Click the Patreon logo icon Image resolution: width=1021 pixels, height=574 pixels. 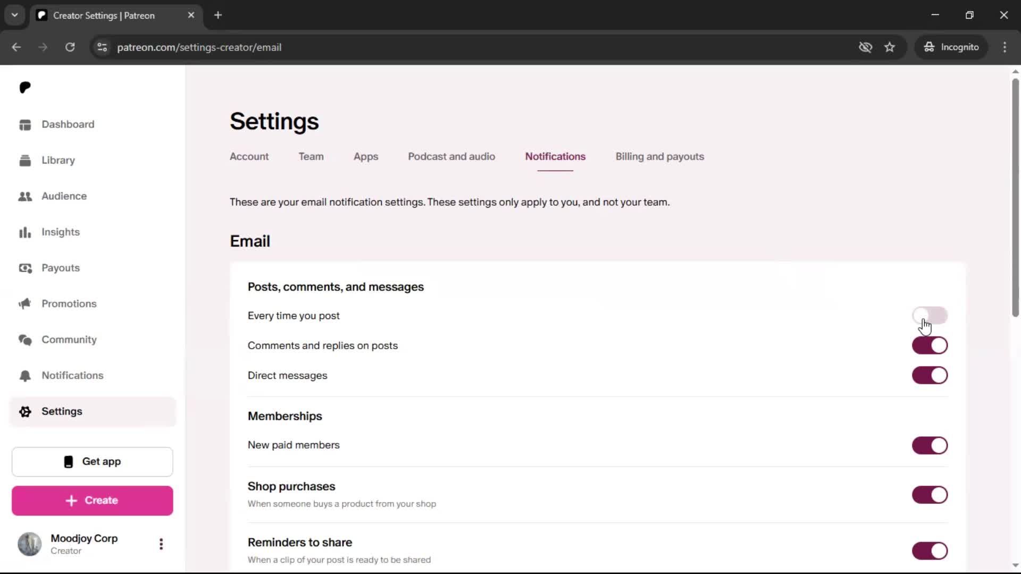click(25, 87)
